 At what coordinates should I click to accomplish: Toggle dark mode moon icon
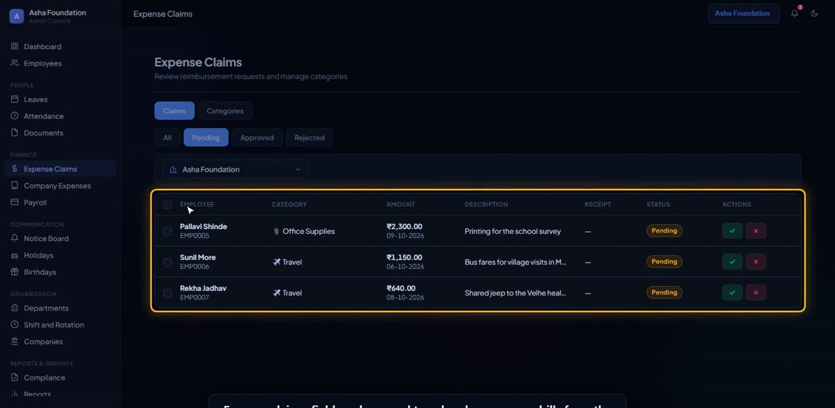815,13
